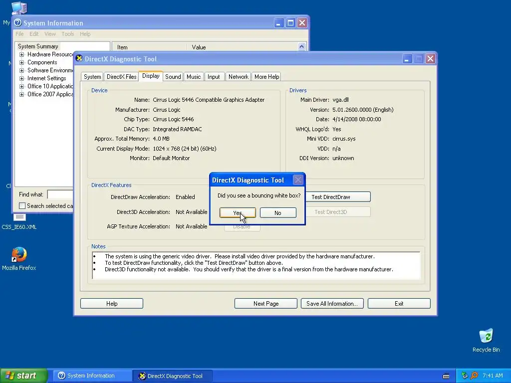The height and width of the screenshot is (383, 511).
Task: Expand the Hardware Resources node
Action: 21,54
